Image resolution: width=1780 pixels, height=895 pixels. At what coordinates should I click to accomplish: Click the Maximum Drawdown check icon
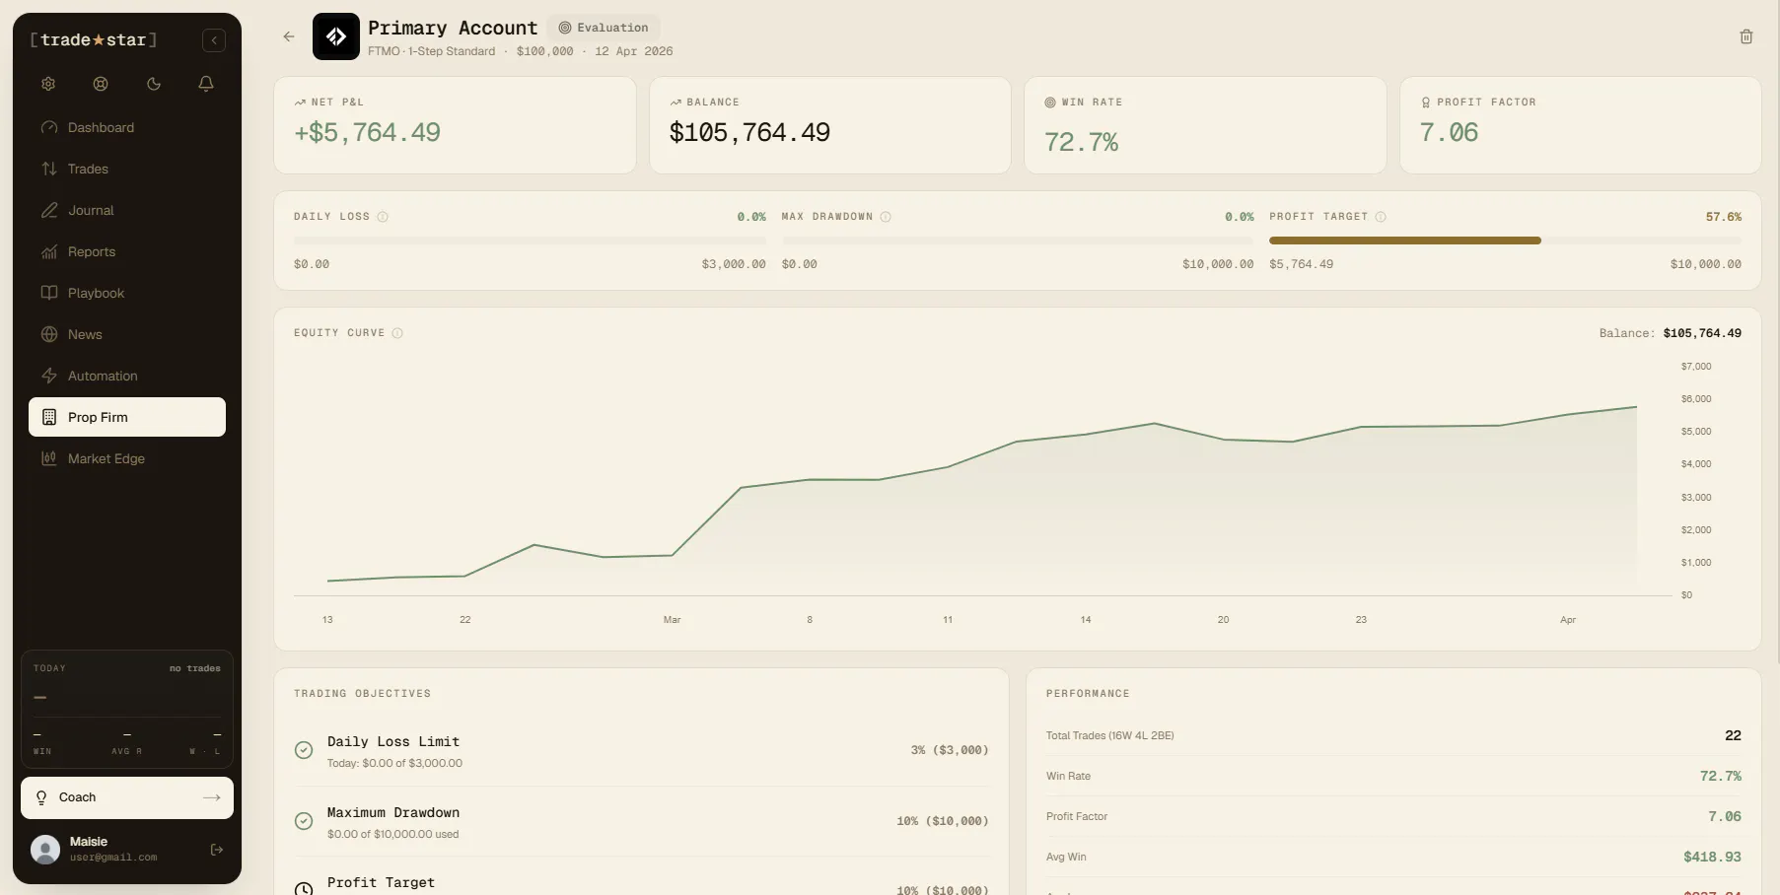pos(304,821)
